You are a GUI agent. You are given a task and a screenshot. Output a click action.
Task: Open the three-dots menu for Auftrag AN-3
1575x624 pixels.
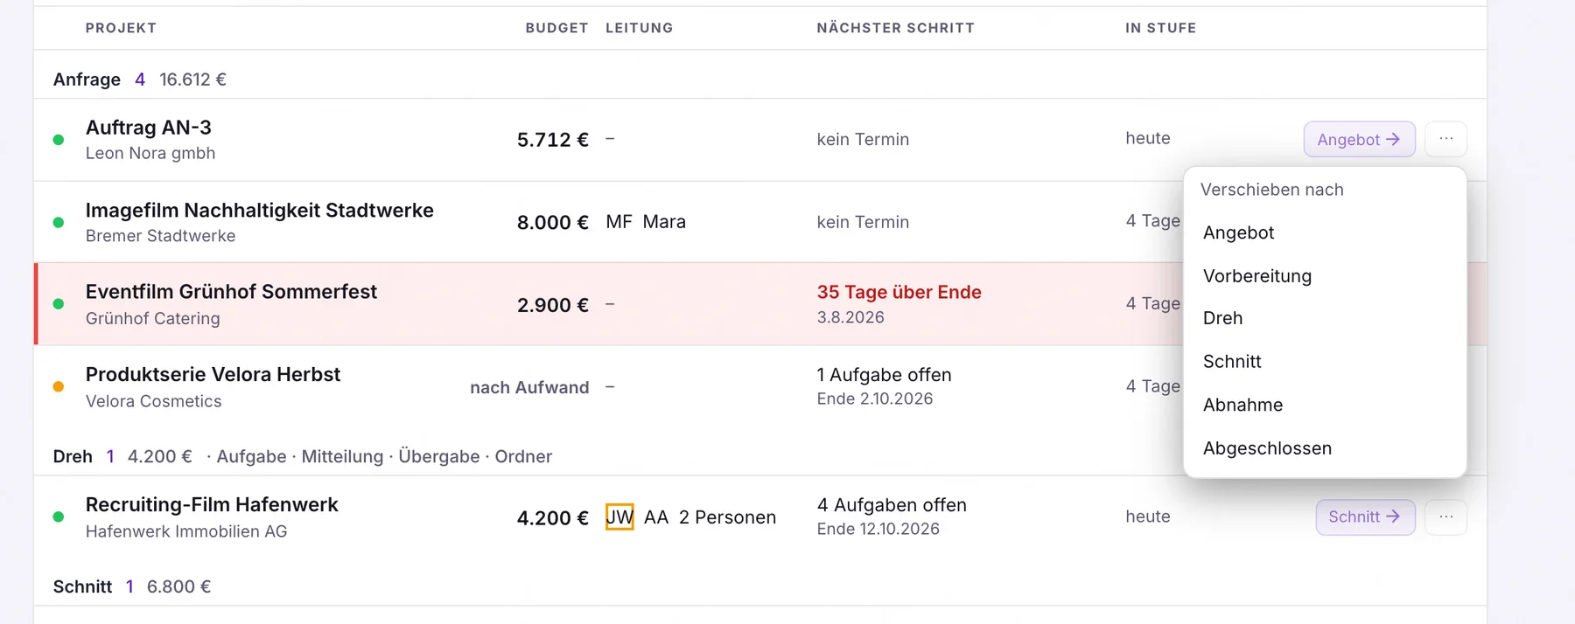pyautogui.click(x=1445, y=139)
